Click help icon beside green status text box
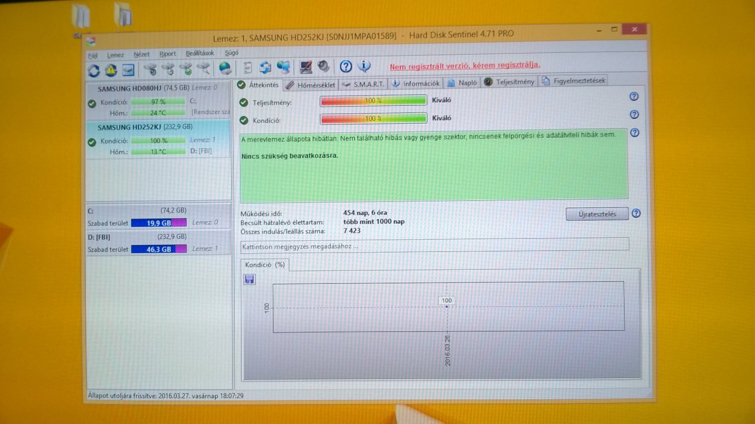Viewport: 755px width, 424px height. [x=635, y=133]
